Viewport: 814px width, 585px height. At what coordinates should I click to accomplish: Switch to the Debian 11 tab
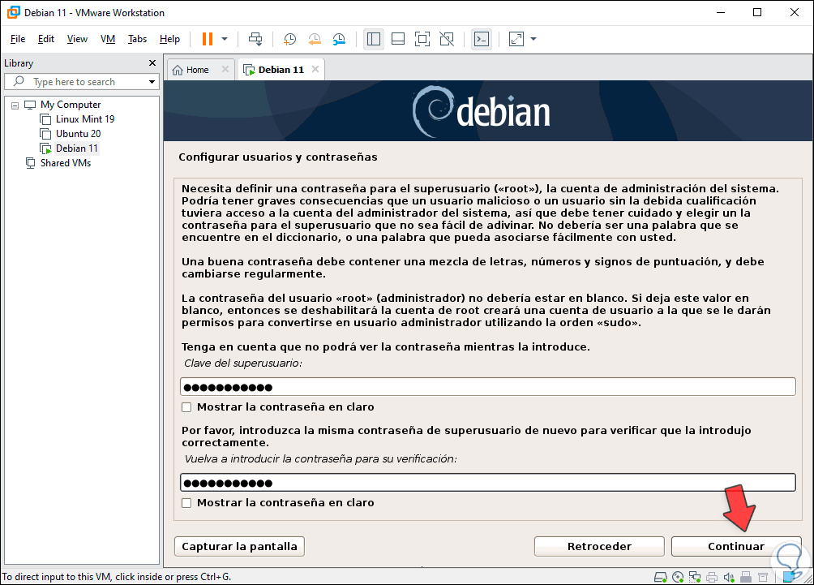point(281,70)
